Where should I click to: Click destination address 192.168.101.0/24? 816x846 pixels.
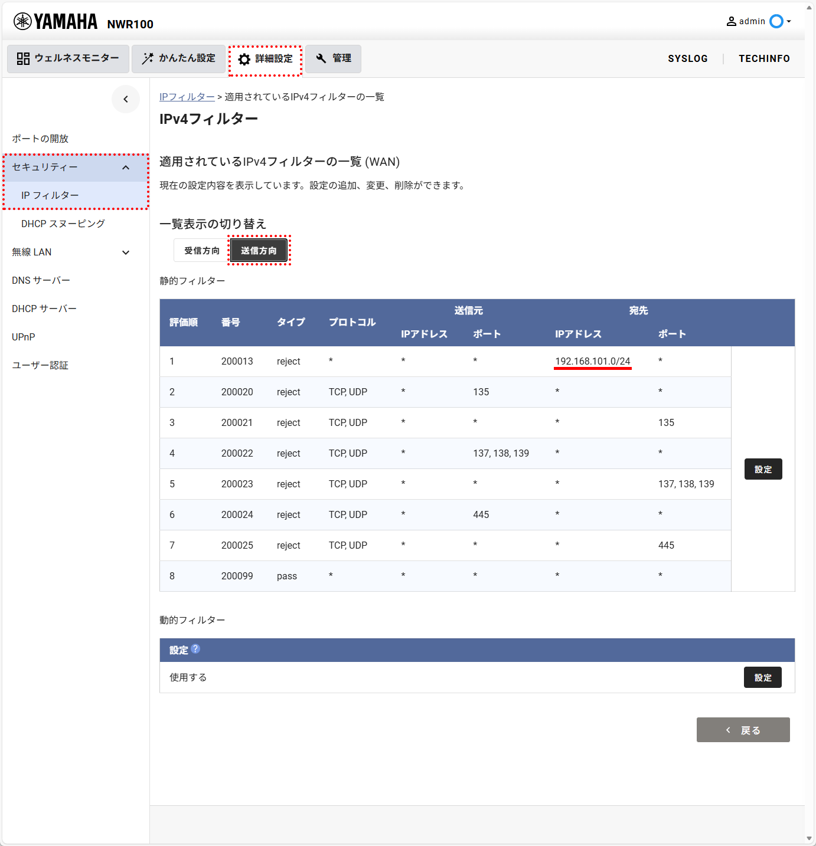coord(593,361)
